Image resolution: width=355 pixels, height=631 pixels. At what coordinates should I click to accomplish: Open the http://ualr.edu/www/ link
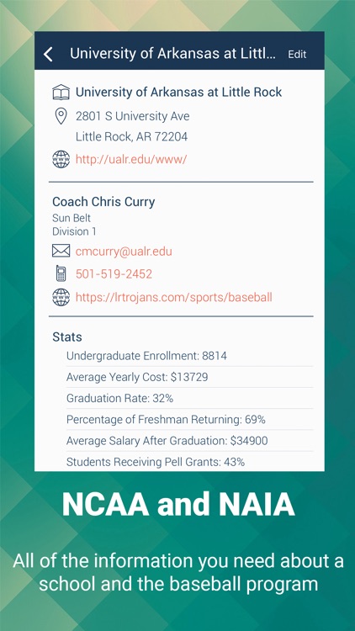click(131, 160)
